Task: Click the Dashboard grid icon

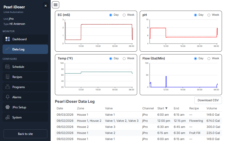Action: [x=8, y=39]
